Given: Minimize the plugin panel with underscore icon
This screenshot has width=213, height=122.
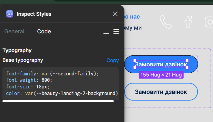Looking at the screenshot, I should pyautogui.click(x=106, y=33).
